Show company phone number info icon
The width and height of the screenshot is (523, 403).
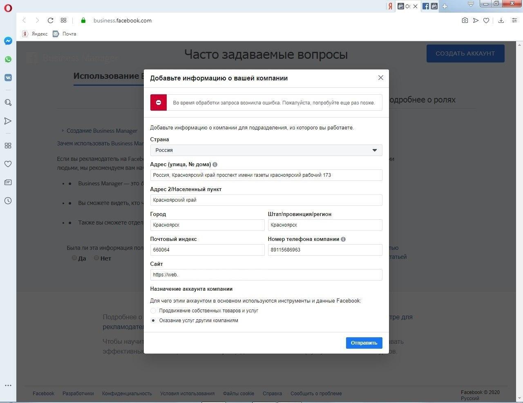[x=343, y=239]
